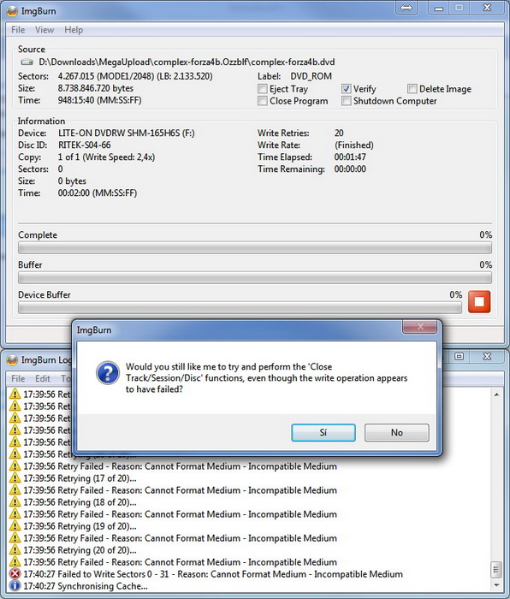The width and height of the screenshot is (510, 599).
Task: Click the Copy value 1 of 1 (Write Speed: 2,4x)
Action: (107, 157)
